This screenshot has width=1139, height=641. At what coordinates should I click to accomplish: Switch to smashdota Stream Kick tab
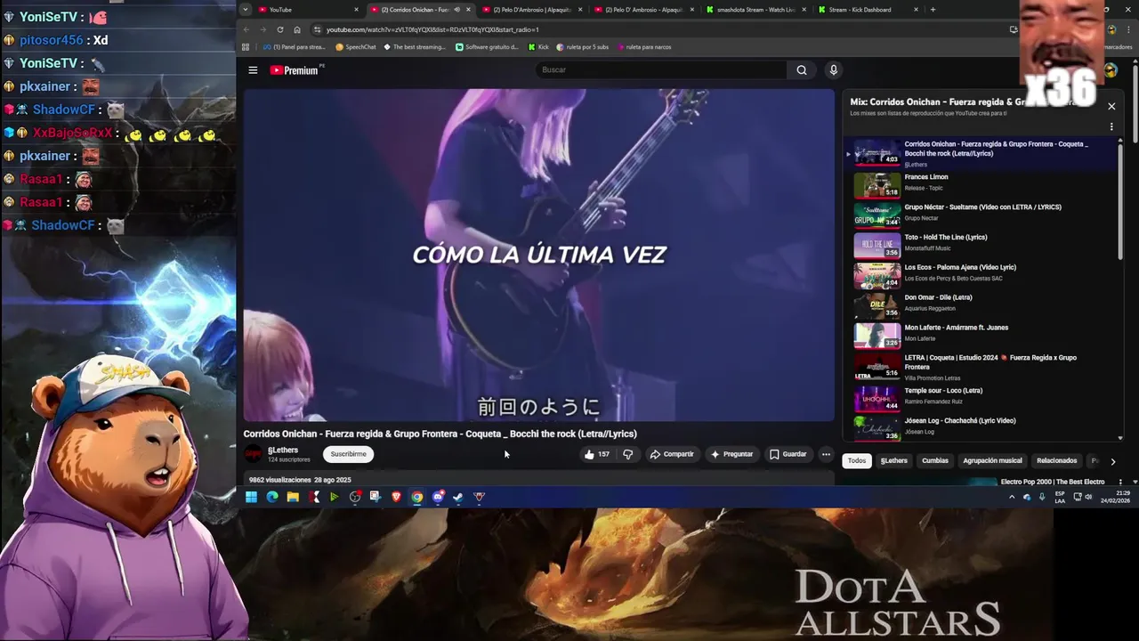coord(756,10)
